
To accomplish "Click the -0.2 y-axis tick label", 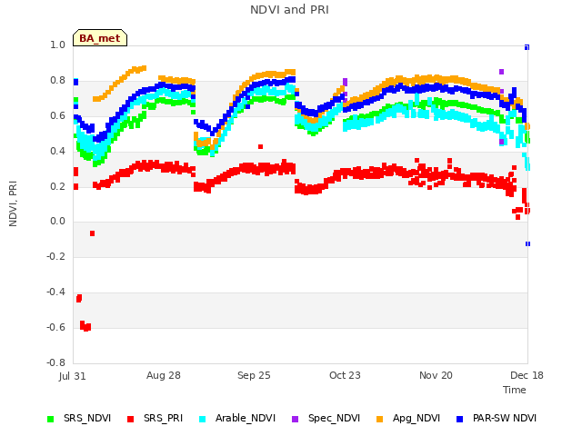I will tap(55, 256).
